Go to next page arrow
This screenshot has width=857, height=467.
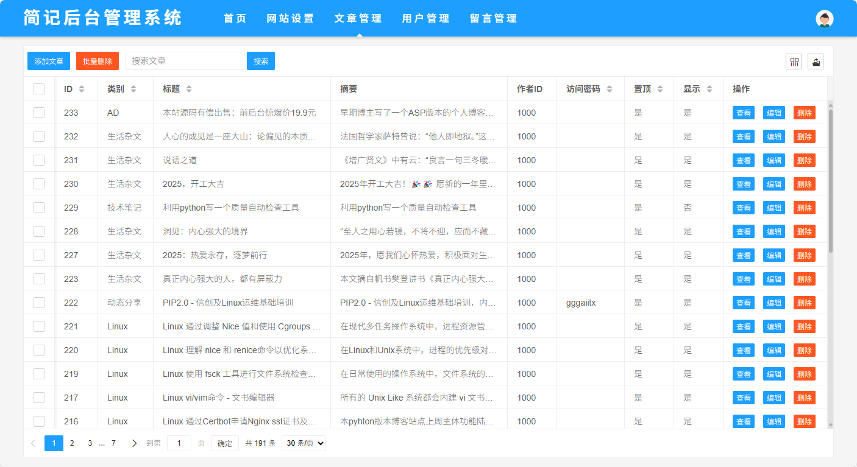[x=134, y=443]
